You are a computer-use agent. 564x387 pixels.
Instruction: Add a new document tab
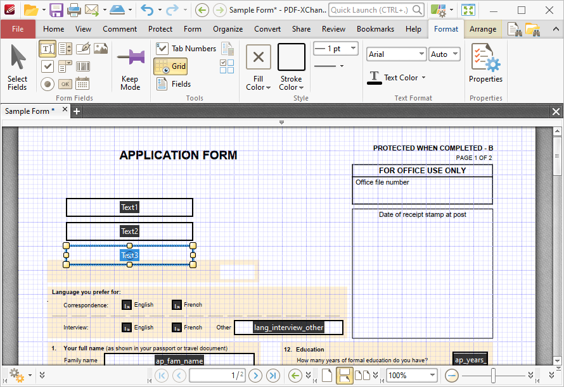coord(77,111)
